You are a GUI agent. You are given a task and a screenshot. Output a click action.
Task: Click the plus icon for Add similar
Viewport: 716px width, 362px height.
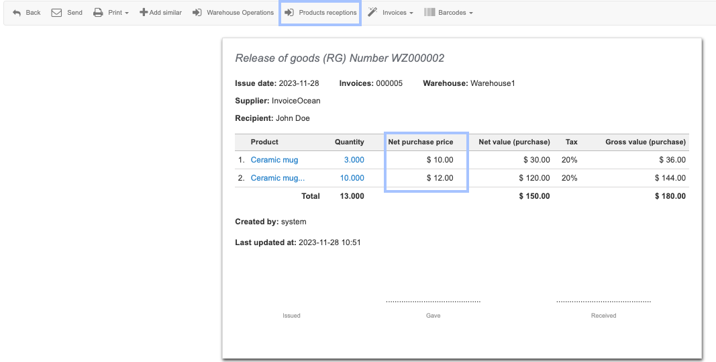(x=144, y=13)
